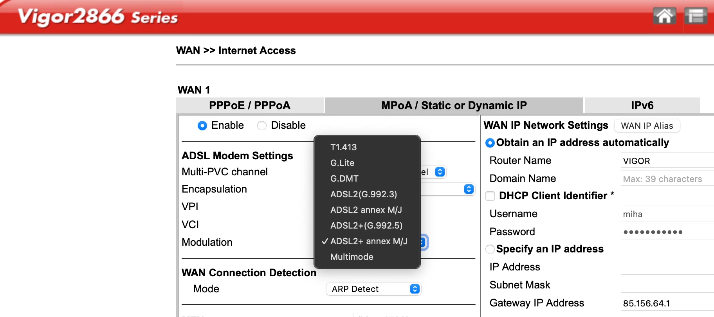This screenshot has width=714, height=317.
Task: Open the ARP Detect mode dropdown
Action: [x=373, y=289]
